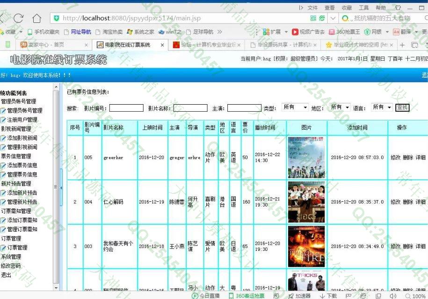Switch to the 卖家中心 - 首页 tab

pos(53,45)
